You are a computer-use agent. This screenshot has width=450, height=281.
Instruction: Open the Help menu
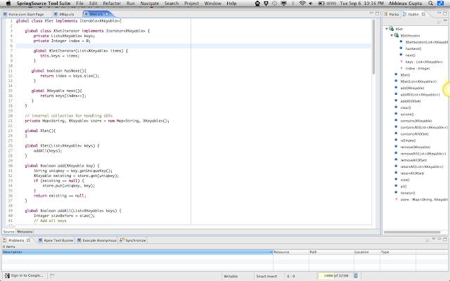[x=231, y=4]
